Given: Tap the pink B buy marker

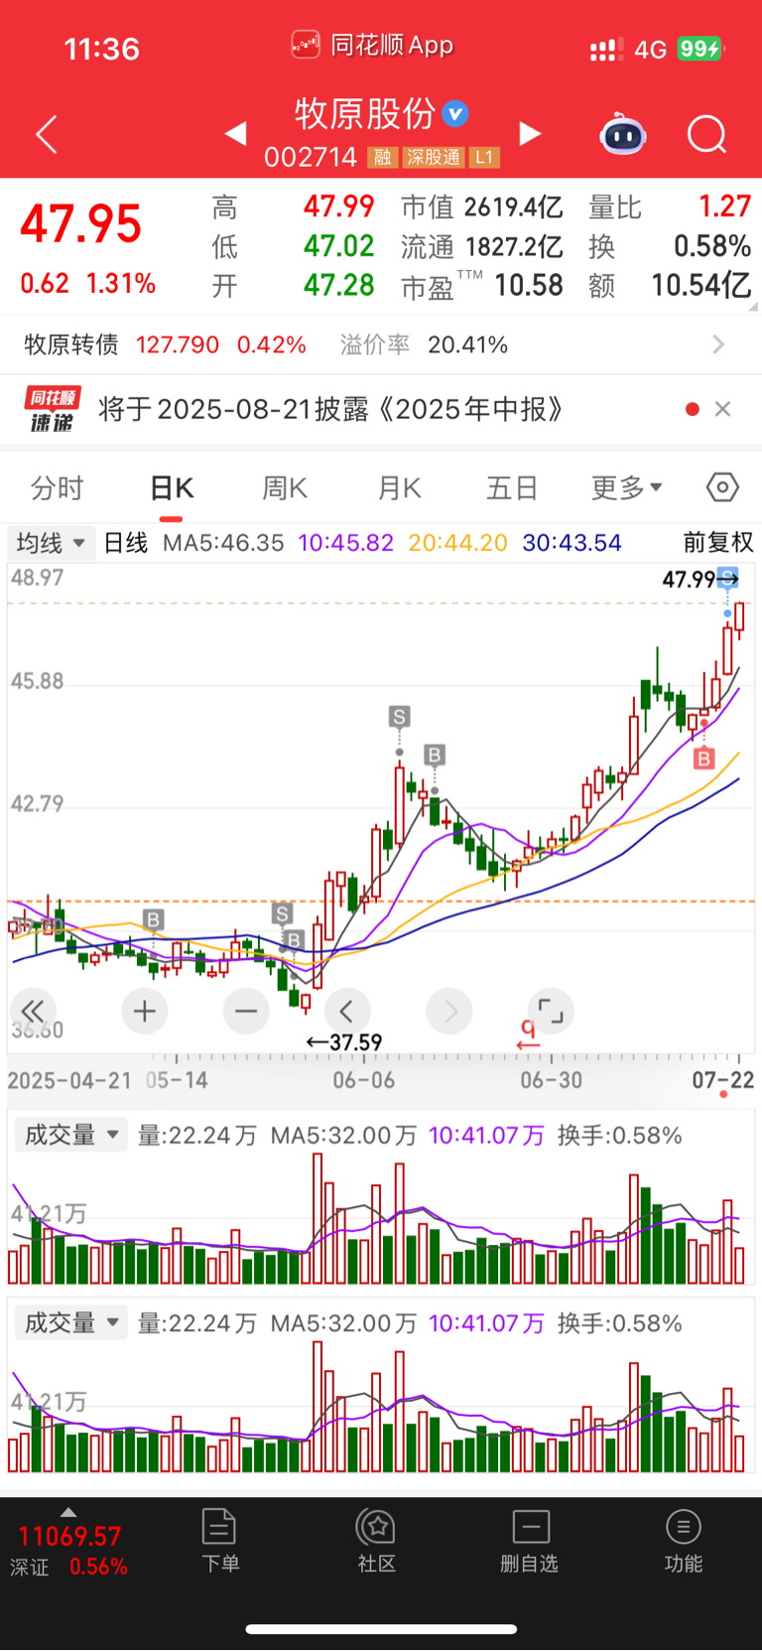Looking at the screenshot, I should click(x=703, y=758).
